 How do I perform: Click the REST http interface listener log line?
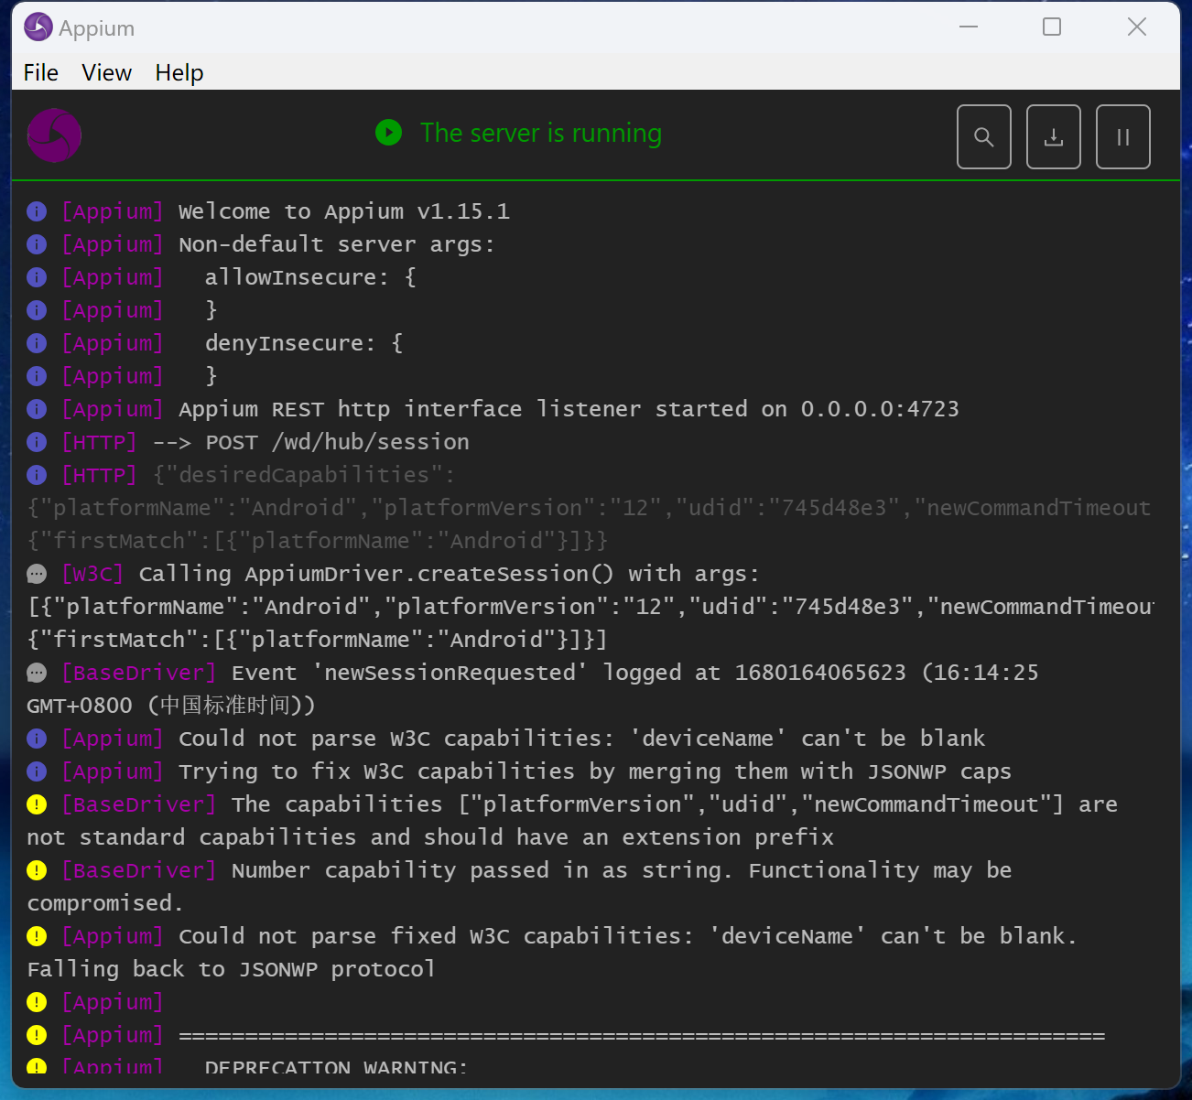[568, 409]
